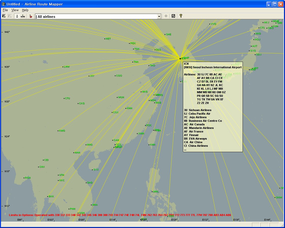The height and width of the screenshot is (228, 285).
Task: Click inside the airline selection combo box
Action: point(97,16)
